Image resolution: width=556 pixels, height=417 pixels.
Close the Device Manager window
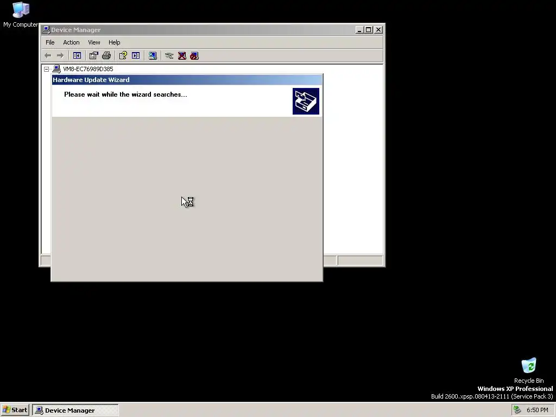tap(378, 30)
